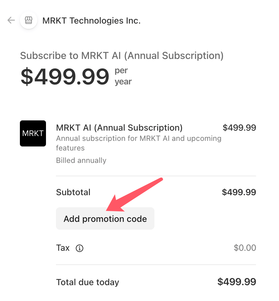Click the card icon beside the merchant name
The image size is (279, 301).
28,20
